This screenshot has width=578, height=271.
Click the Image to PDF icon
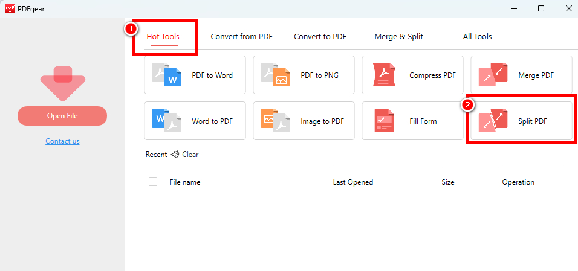[275, 120]
